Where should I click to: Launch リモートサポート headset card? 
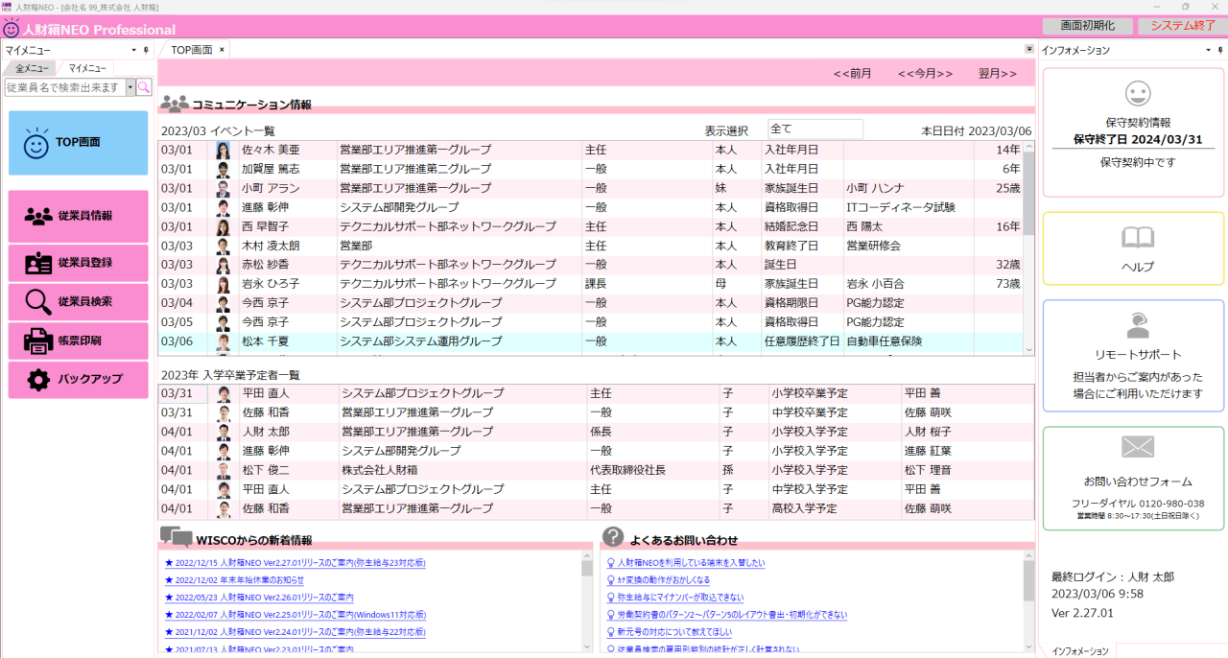pyautogui.click(x=1133, y=356)
